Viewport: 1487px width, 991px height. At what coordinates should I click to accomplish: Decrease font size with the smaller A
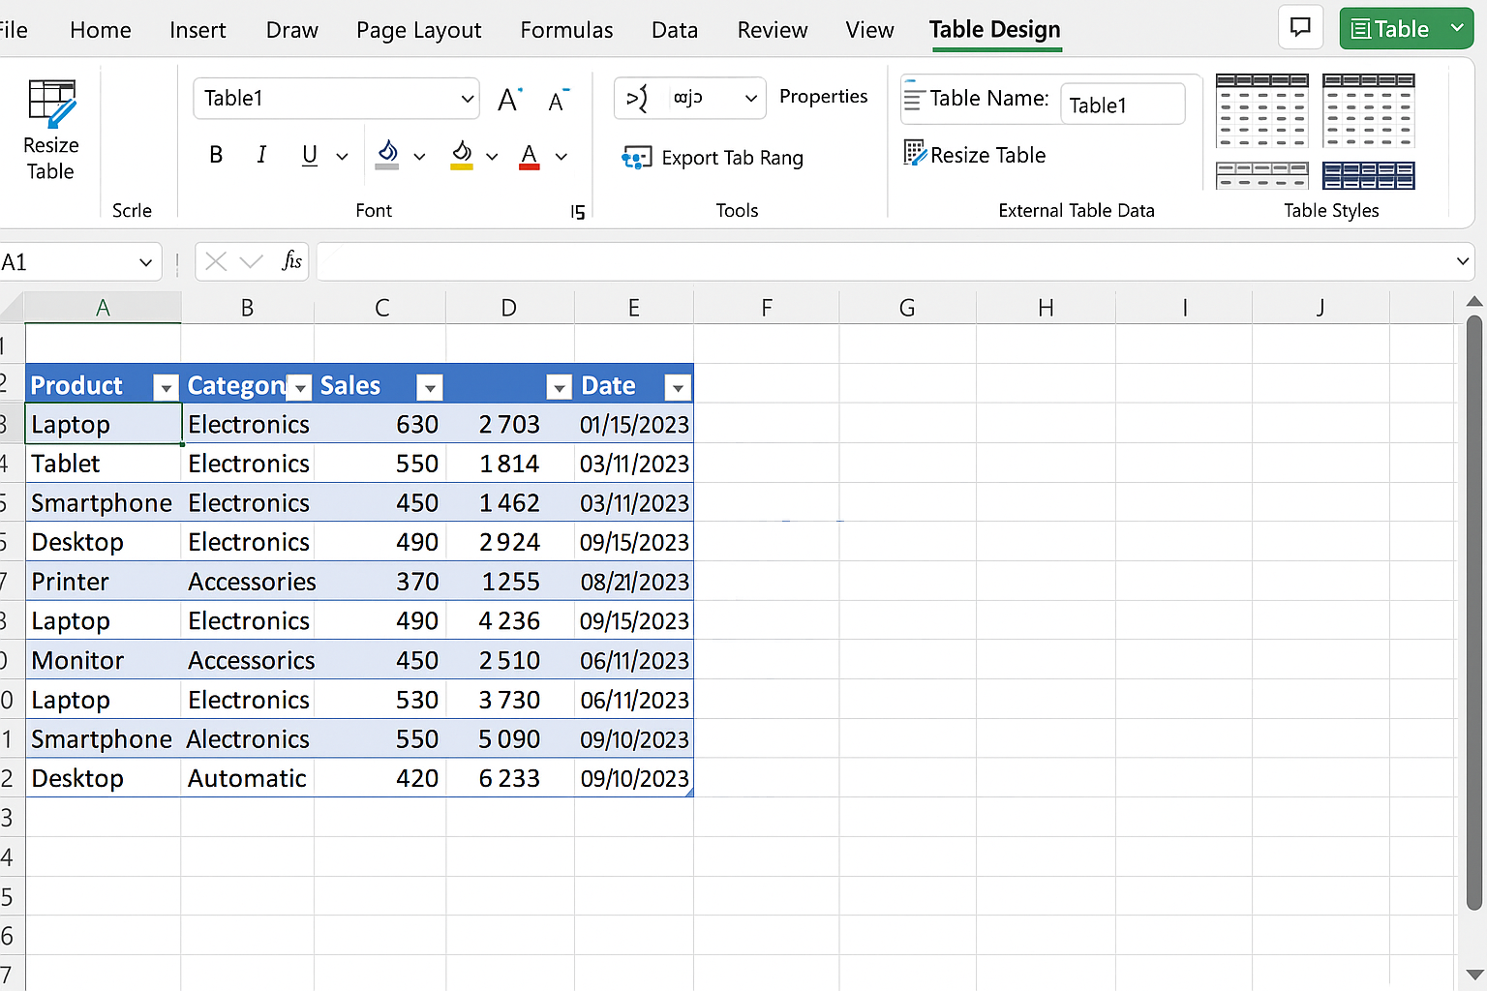pyautogui.click(x=558, y=100)
